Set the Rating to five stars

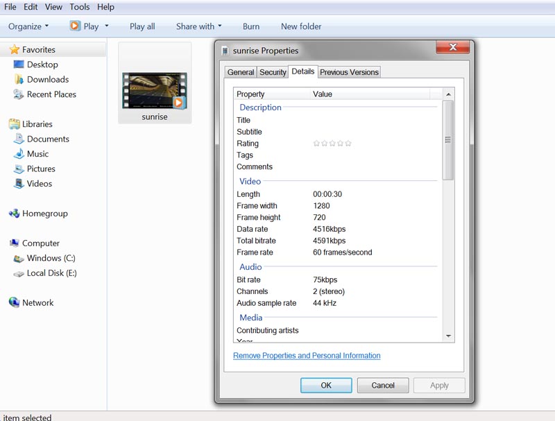tap(348, 144)
